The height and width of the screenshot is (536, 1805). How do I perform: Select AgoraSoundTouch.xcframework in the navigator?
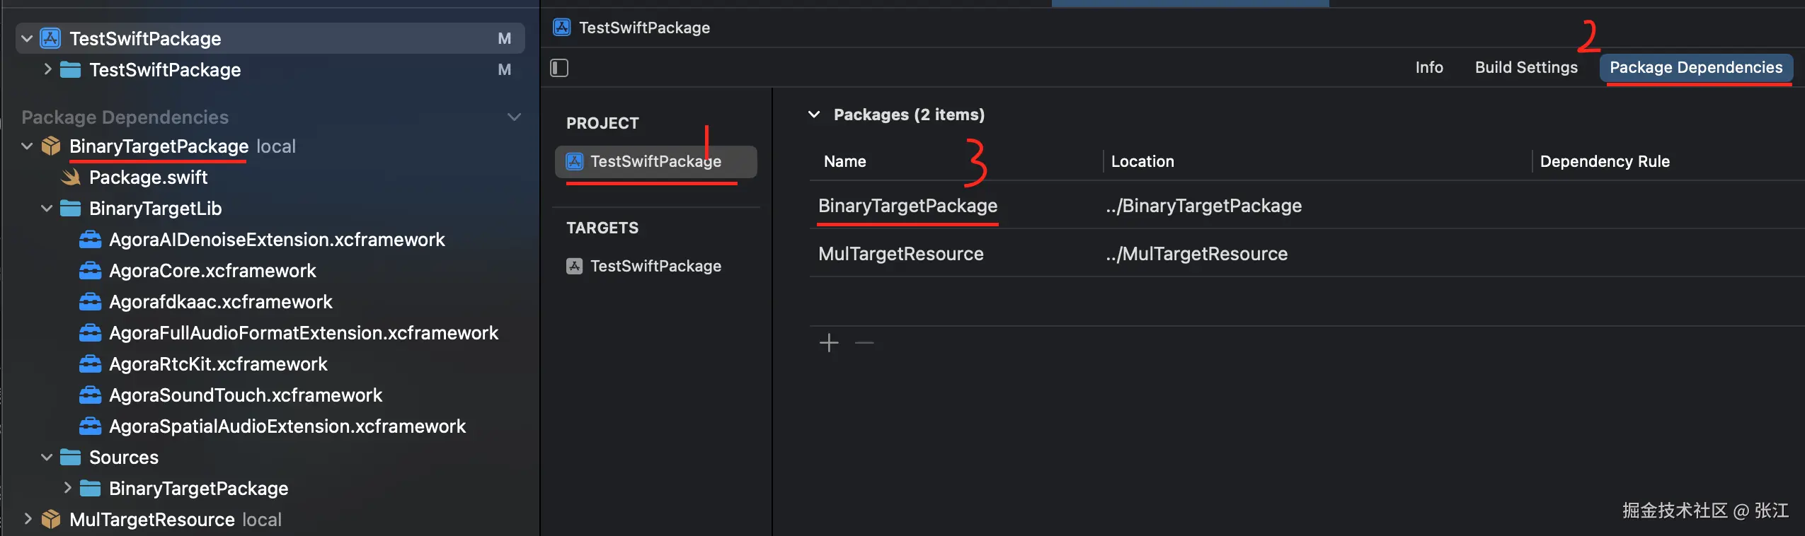pyautogui.click(x=245, y=395)
